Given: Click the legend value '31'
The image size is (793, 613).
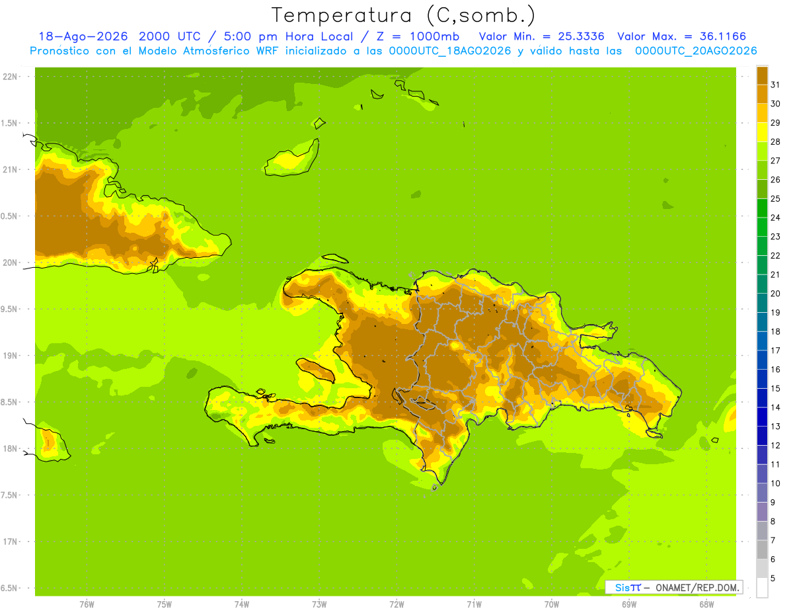Looking at the screenshot, I should pyautogui.click(x=775, y=85).
